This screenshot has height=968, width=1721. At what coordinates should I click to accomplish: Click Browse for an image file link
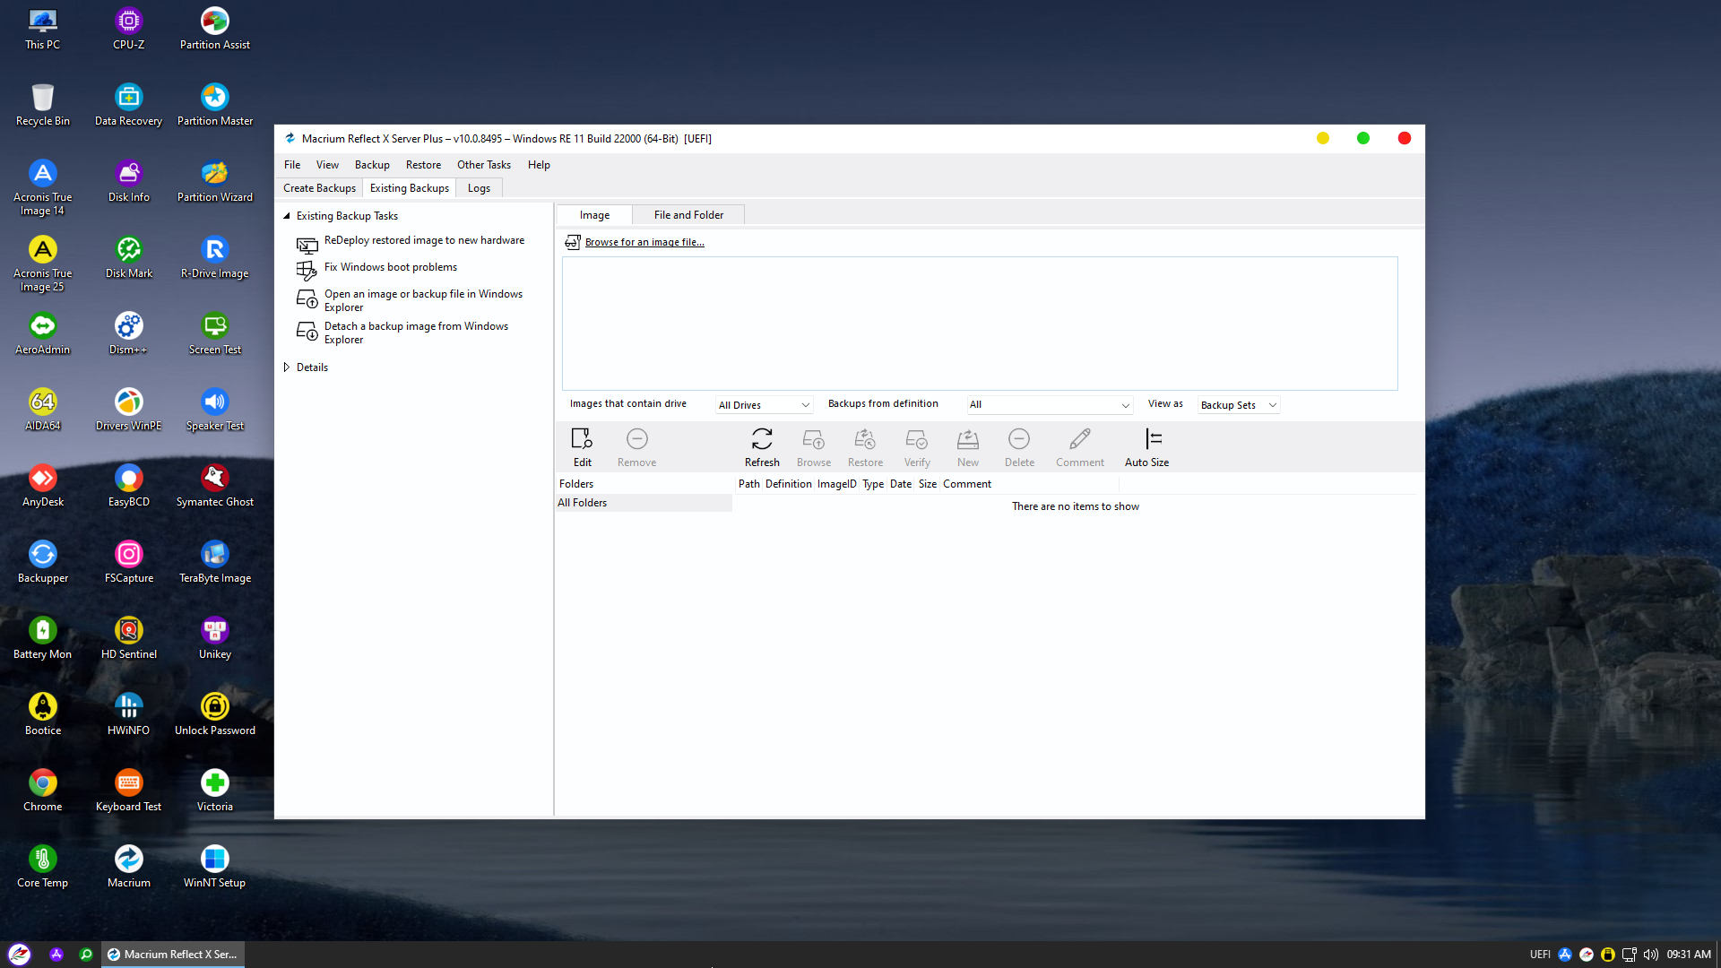pyautogui.click(x=644, y=242)
